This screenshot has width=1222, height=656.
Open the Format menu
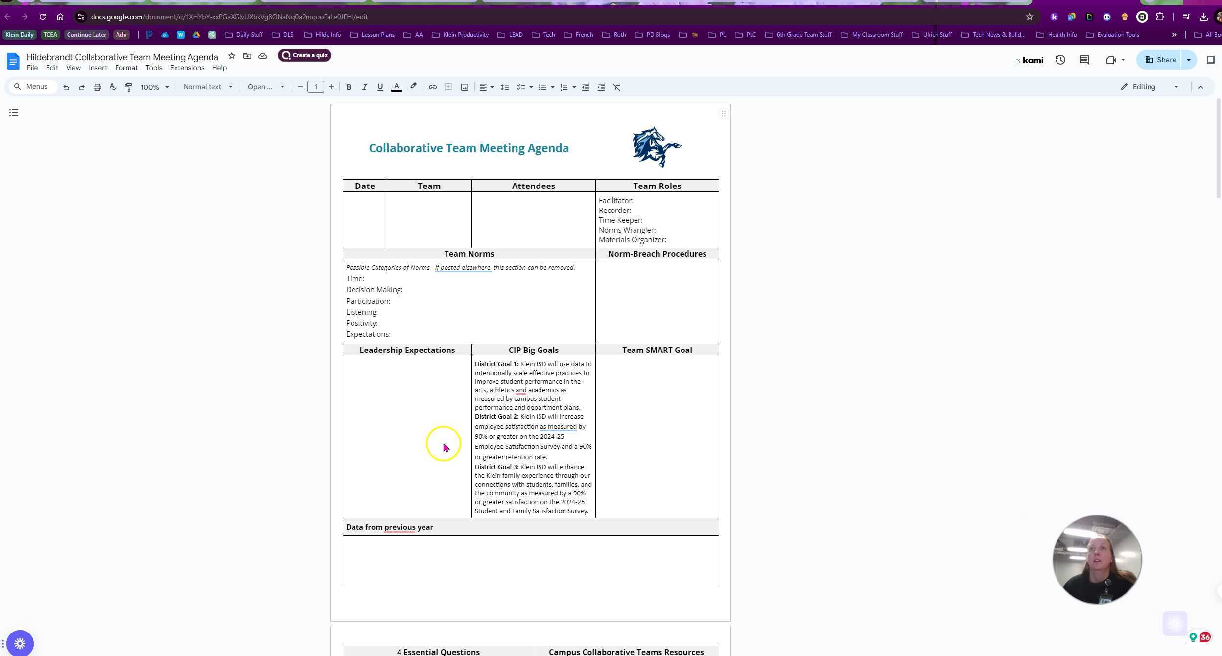pos(126,68)
